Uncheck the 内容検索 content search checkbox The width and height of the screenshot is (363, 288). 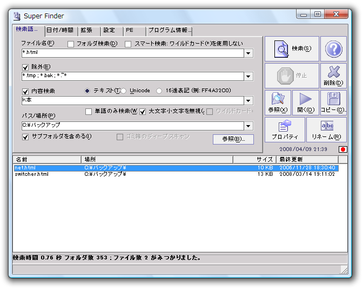(x=25, y=91)
